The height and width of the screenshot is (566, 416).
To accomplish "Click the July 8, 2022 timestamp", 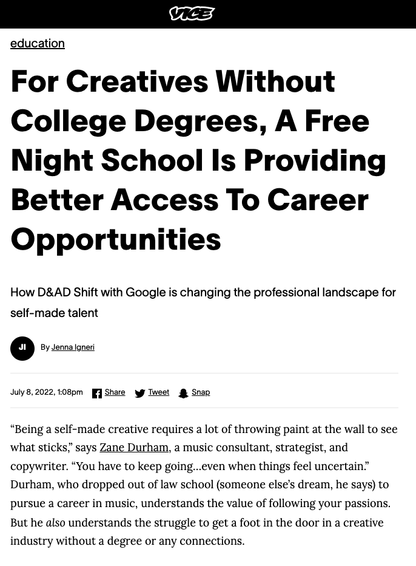I will [47, 392].
